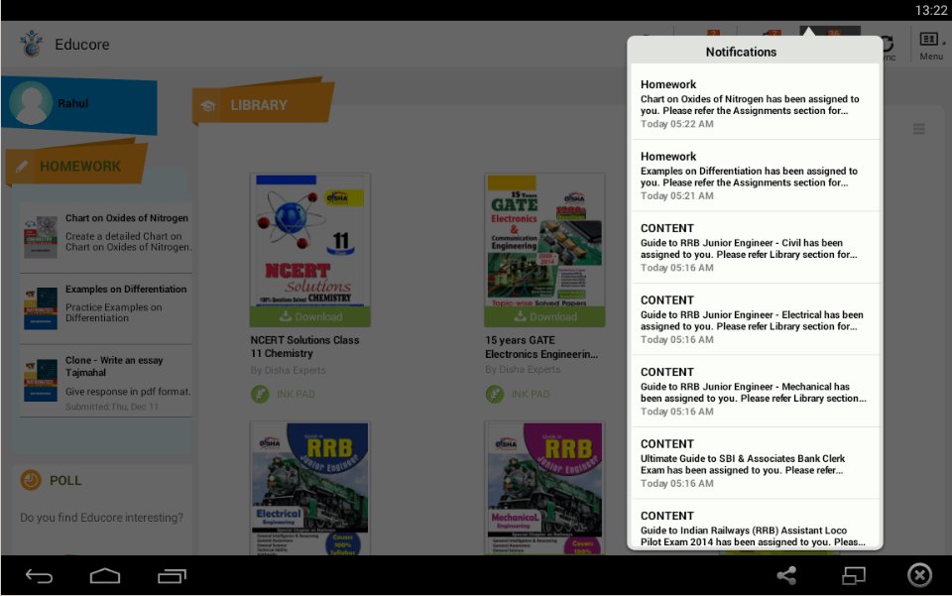Image resolution: width=952 pixels, height=596 pixels.
Task: Tap the share icon in the navigation bar
Action: click(785, 575)
